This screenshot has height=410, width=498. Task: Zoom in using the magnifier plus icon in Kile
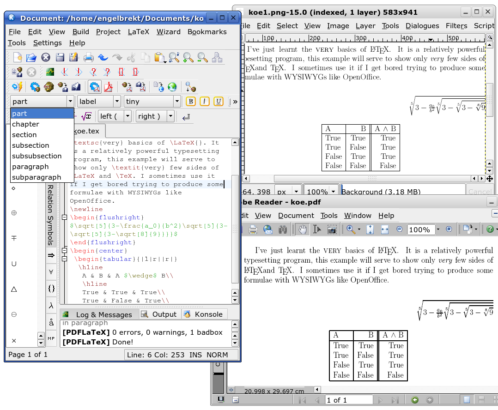click(x=188, y=57)
